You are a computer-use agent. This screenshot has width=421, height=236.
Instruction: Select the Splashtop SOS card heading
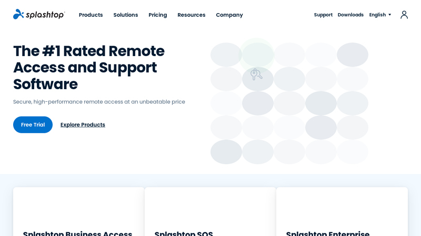click(x=184, y=233)
